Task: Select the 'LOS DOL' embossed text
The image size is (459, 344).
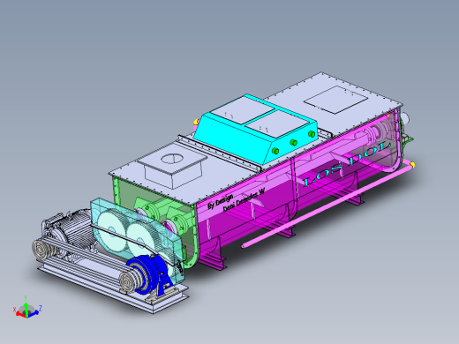Action: coord(347,163)
